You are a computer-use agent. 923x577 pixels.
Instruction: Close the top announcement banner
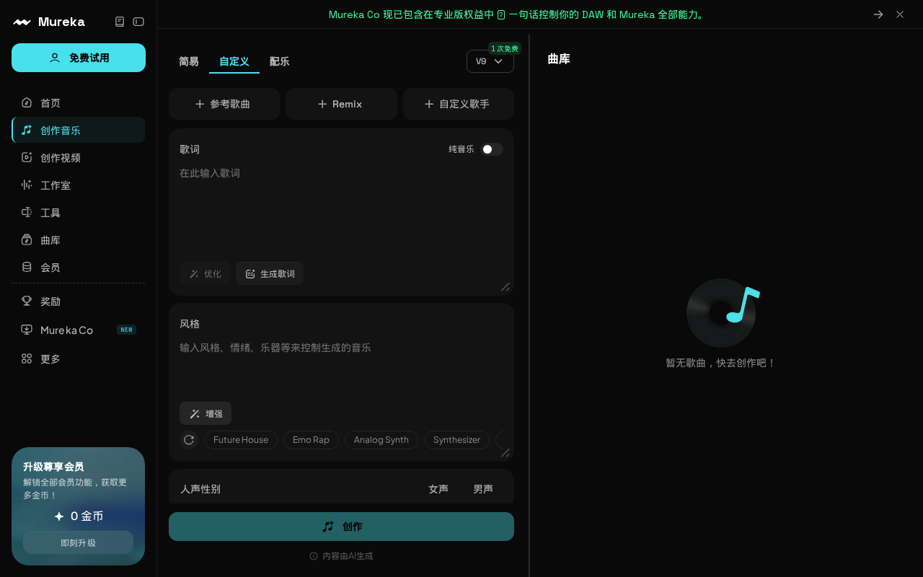tap(900, 14)
